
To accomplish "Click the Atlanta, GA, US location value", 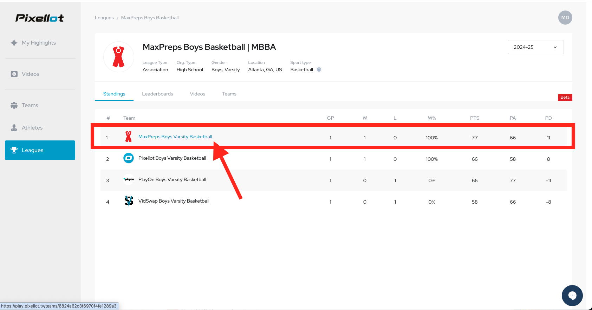I will click(265, 70).
